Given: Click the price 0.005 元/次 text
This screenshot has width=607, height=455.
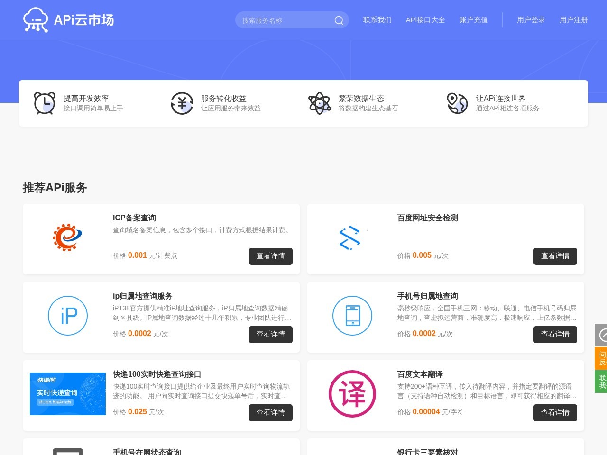Looking at the screenshot, I should pyautogui.click(x=423, y=255).
